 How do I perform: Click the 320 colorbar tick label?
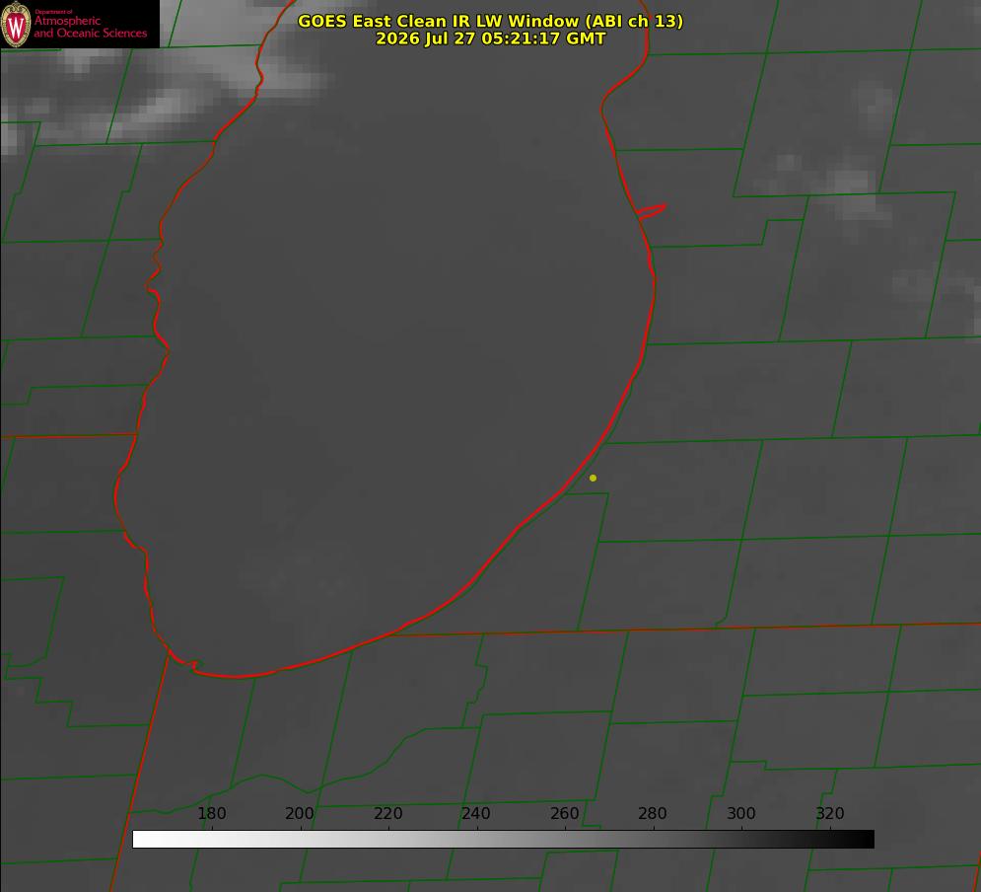point(829,813)
